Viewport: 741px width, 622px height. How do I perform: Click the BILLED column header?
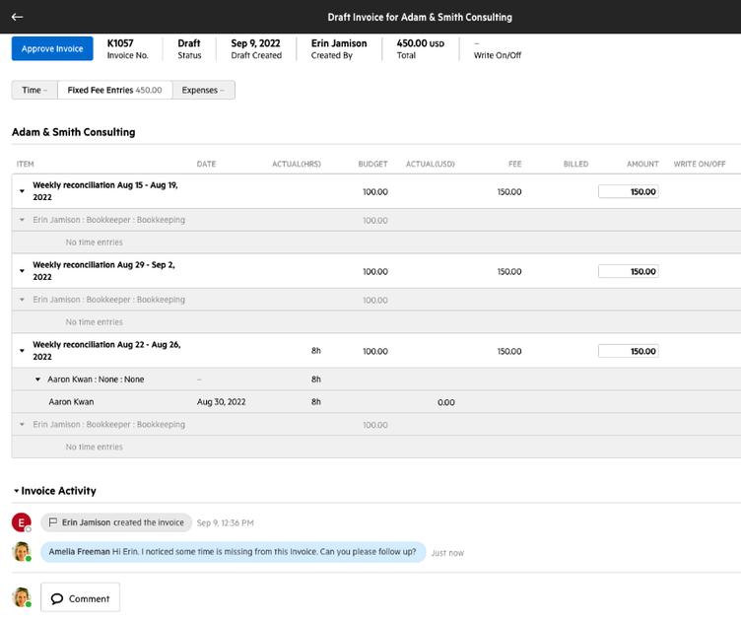point(575,164)
